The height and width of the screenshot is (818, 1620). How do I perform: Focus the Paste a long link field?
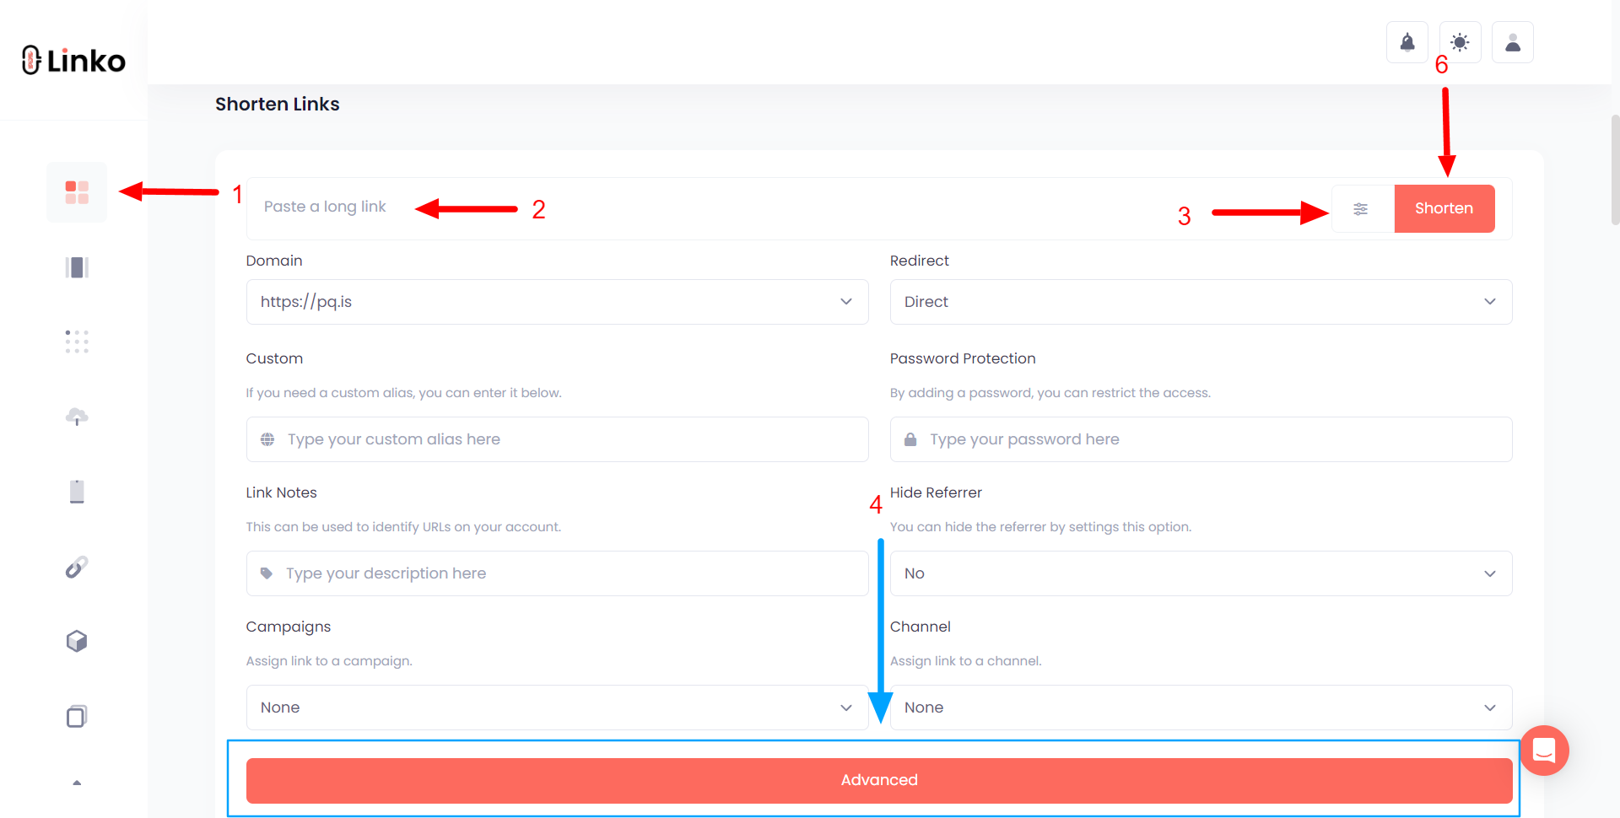click(x=789, y=207)
